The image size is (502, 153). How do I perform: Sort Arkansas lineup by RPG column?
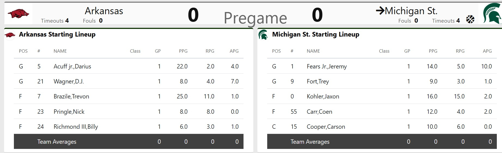(210, 51)
